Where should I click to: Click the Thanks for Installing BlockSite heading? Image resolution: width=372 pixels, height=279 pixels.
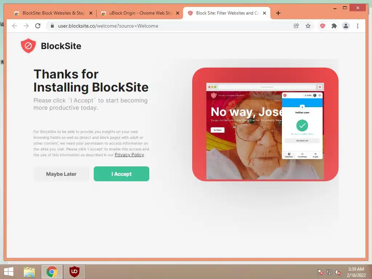click(91, 81)
